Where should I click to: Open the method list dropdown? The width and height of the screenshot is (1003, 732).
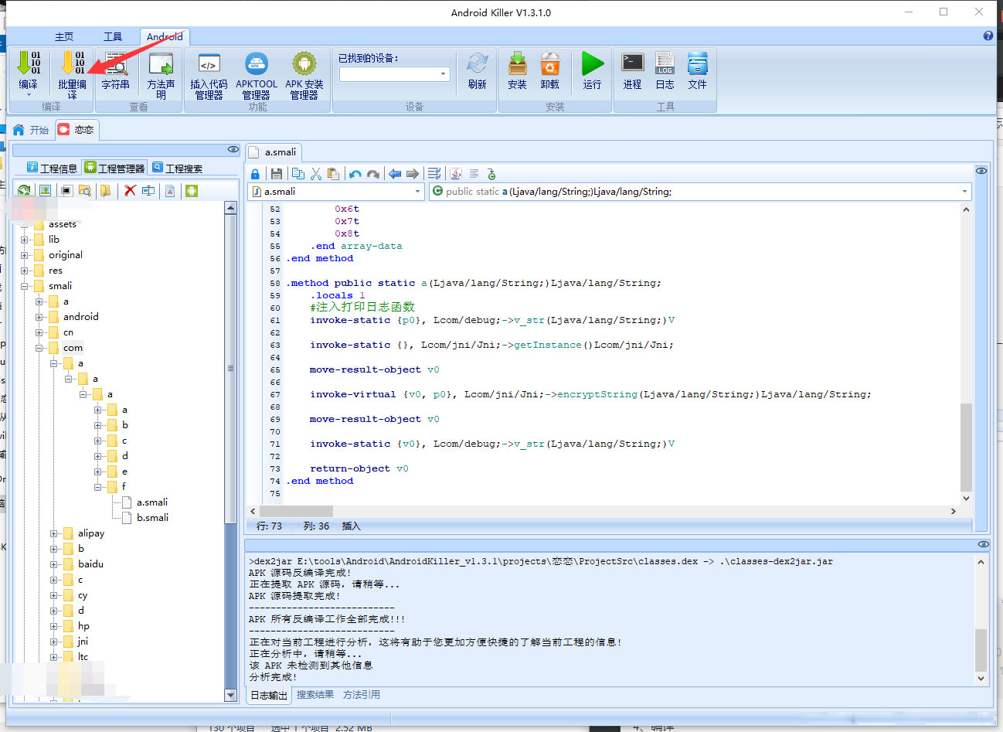point(964,192)
